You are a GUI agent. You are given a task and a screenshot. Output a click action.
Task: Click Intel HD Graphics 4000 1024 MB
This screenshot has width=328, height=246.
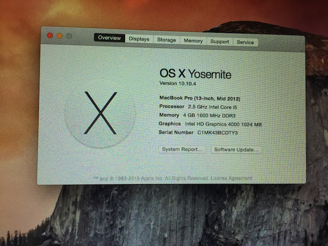point(223,124)
